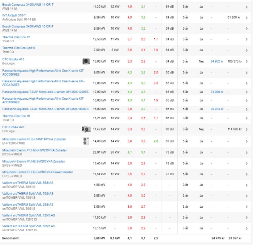Open Thermia iTec Eco Split 9 link
This screenshot has height=245, width=253.
18,48
